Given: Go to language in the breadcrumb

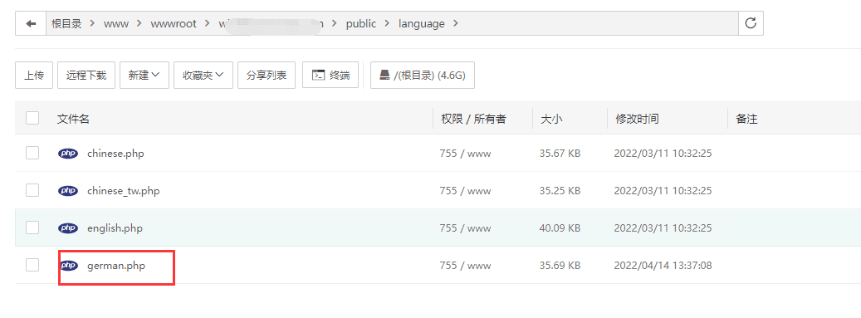Looking at the screenshot, I should [422, 23].
